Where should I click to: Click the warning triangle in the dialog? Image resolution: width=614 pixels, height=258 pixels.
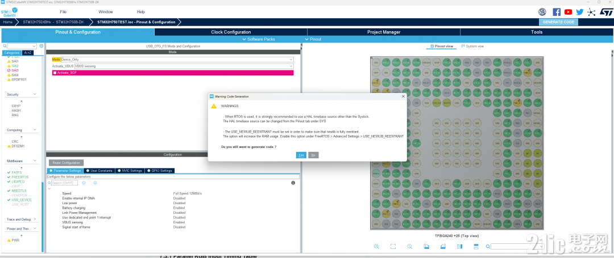pos(213,106)
